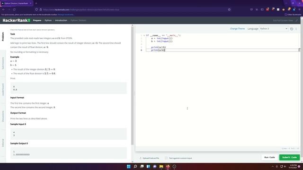Image resolution: width=303 pixels, height=170 pixels.
Task: Click the Introduction breadcrumb link
Action: click(61, 20)
